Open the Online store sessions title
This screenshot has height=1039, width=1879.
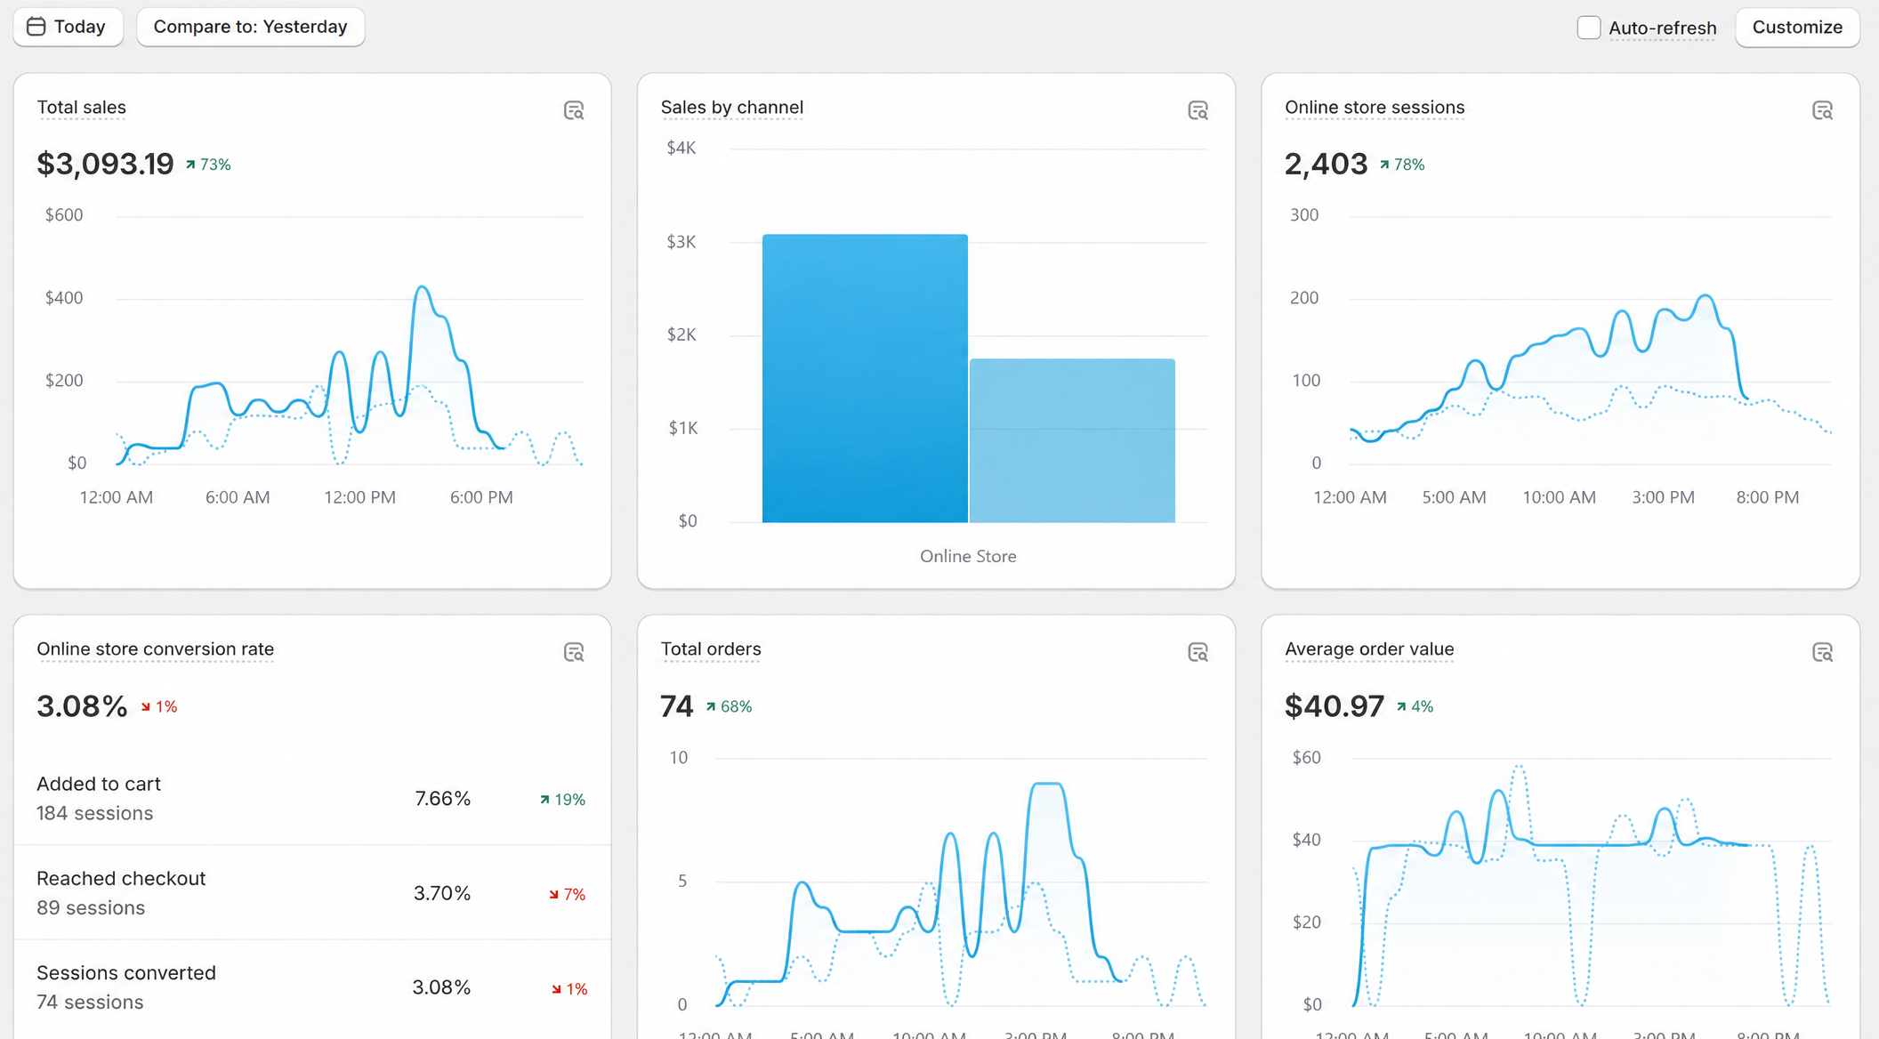(1374, 108)
